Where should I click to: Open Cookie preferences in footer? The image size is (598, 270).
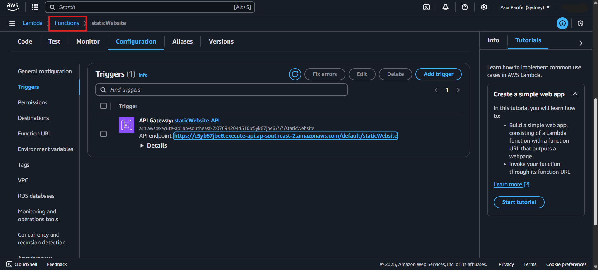566,264
